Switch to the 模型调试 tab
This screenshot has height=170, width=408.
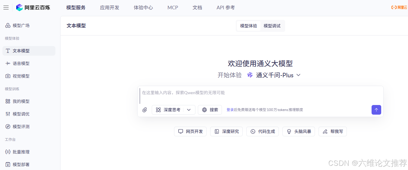point(272,26)
